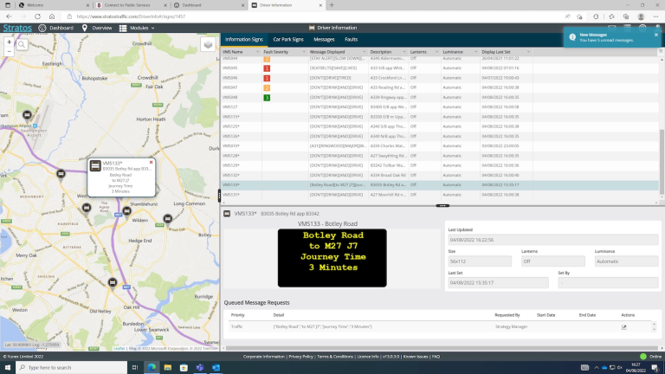The image size is (665, 374).
Task: Select the VMS129* row
Action: point(440,165)
